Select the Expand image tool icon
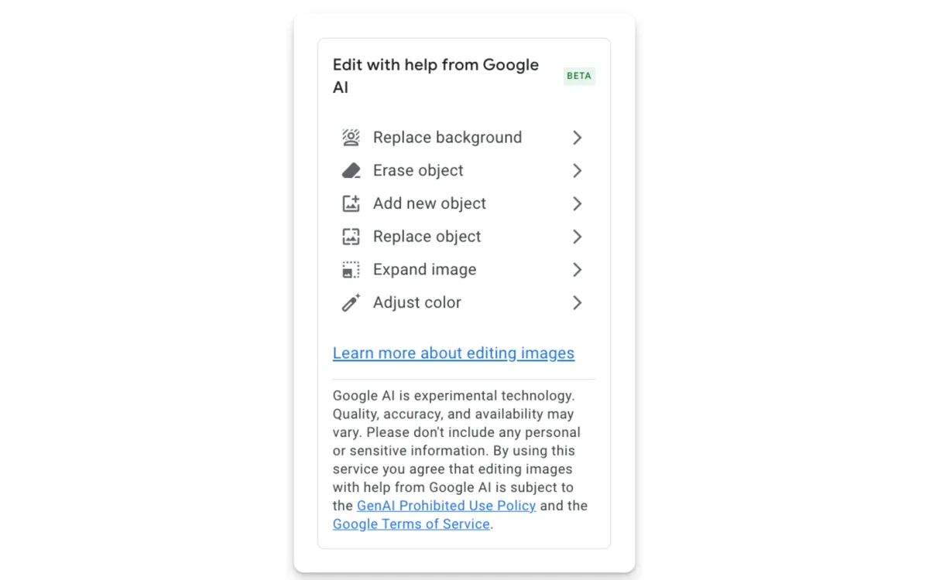The height and width of the screenshot is (580, 929). click(351, 269)
